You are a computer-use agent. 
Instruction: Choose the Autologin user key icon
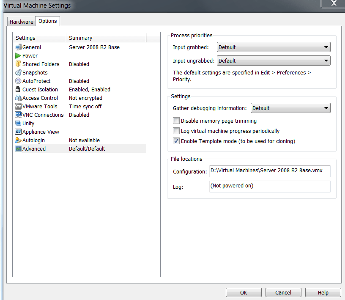point(18,140)
